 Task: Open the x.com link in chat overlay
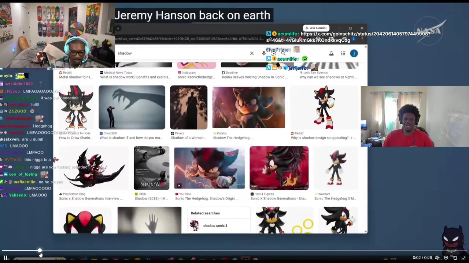click(348, 37)
